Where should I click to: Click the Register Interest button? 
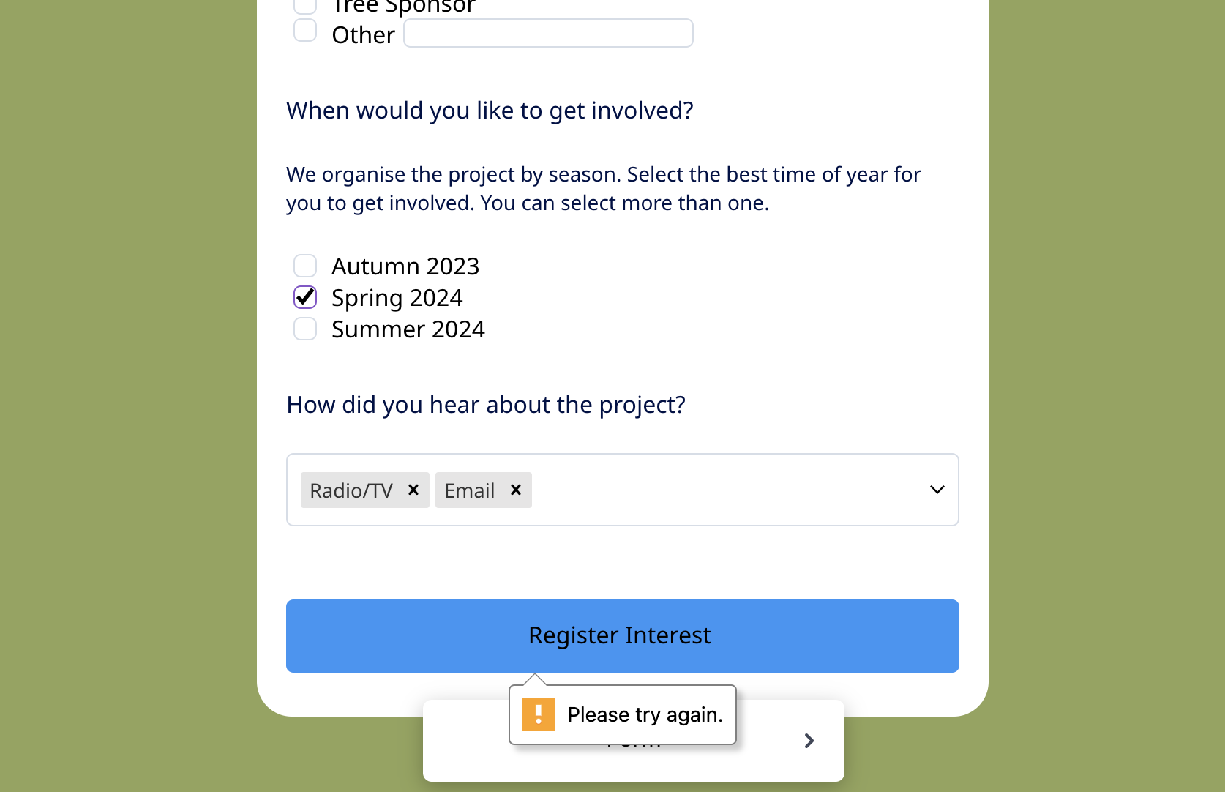623,636
